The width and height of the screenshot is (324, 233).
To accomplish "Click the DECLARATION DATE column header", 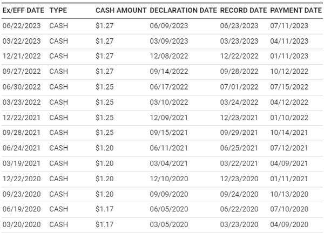I will coord(183,10).
